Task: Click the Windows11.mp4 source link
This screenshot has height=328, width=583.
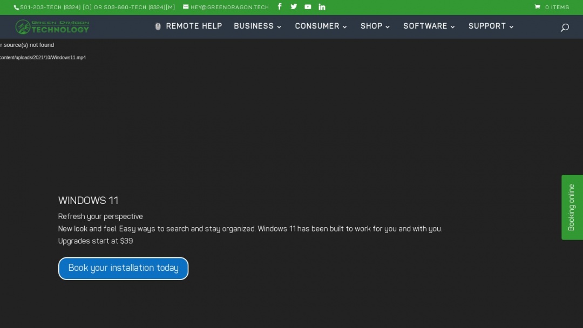Action: pos(43,57)
